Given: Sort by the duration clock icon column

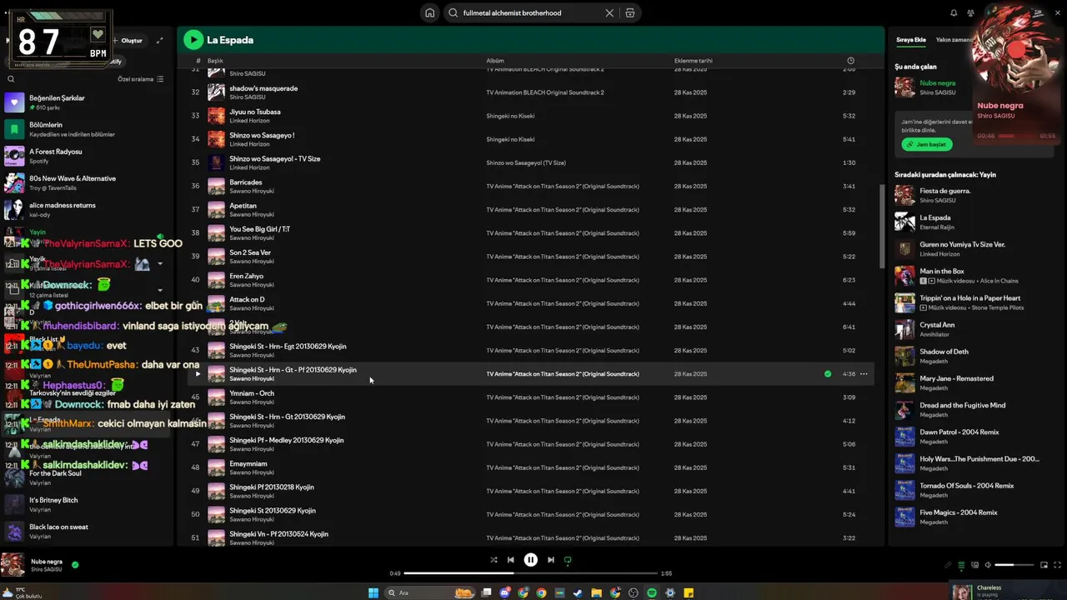Looking at the screenshot, I should [850, 61].
